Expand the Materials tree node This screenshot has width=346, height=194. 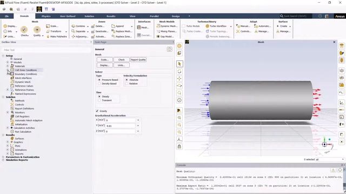[8, 66]
